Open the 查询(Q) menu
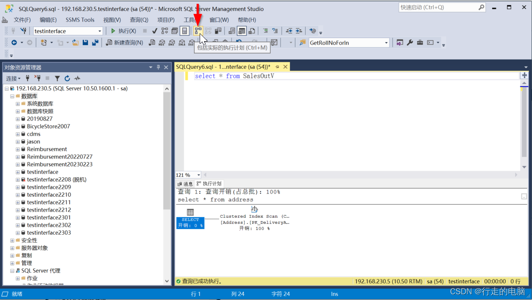 (139, 20)
